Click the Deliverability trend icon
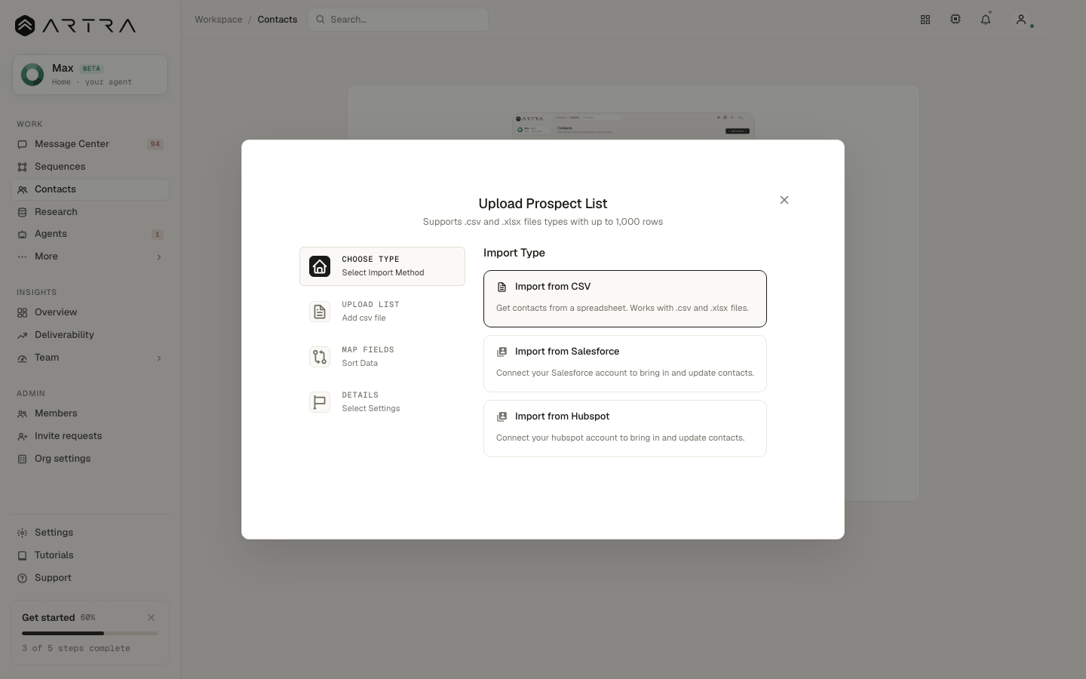Screen dimensions: 1086x679 pos(22,335)
